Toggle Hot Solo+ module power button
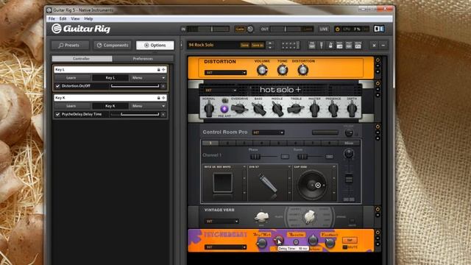Screen dimensions: 471x265 pos(378,83)
